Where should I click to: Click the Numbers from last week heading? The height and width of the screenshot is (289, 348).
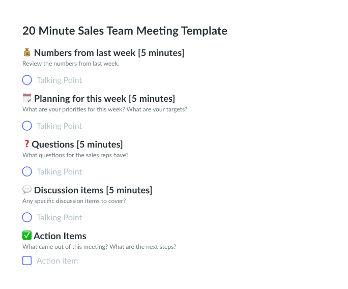[x=109, y=53]
